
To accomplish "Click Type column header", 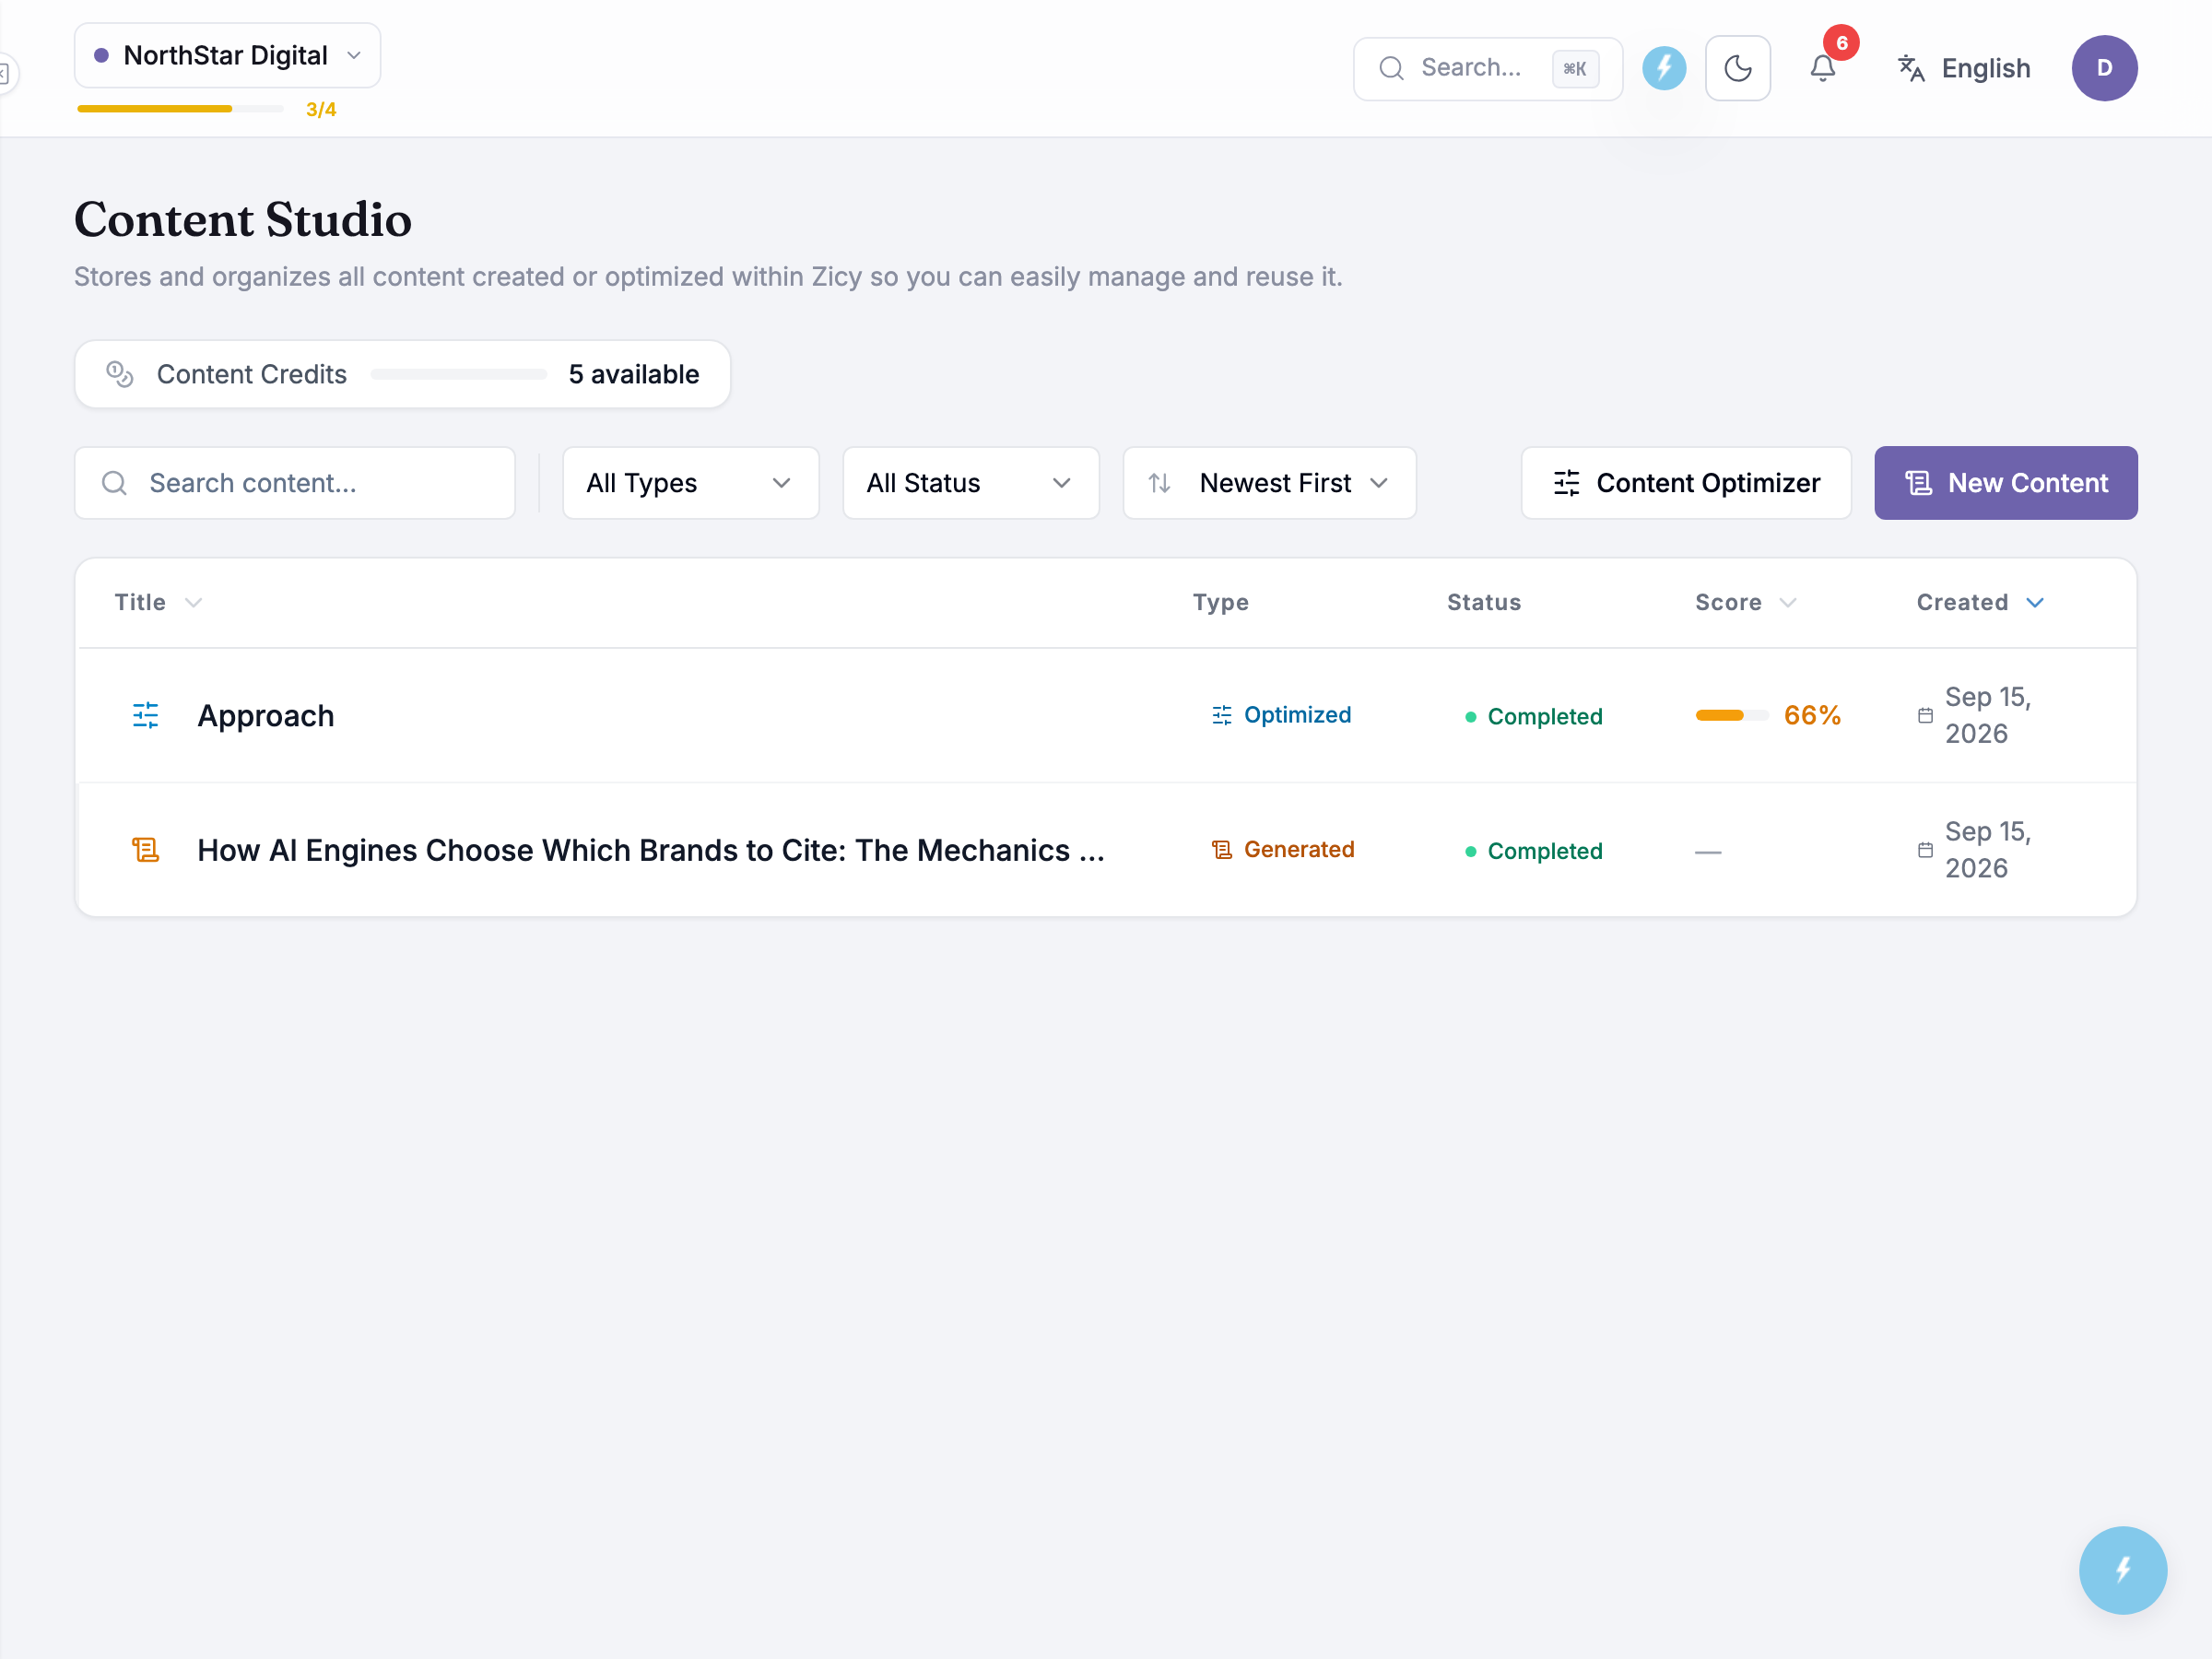I will [x=1220, y=602].
